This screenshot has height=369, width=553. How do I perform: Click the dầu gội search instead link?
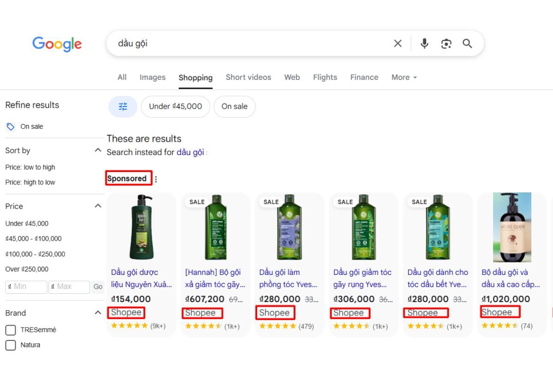(190, 152)
